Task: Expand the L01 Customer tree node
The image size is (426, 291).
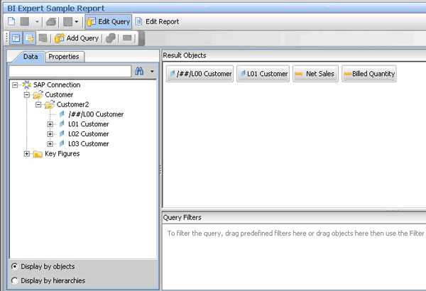Action: (50, 124)
